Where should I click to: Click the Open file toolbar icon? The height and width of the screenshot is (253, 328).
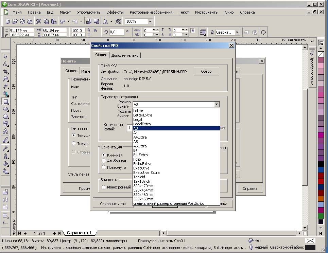tap(15, 21)
